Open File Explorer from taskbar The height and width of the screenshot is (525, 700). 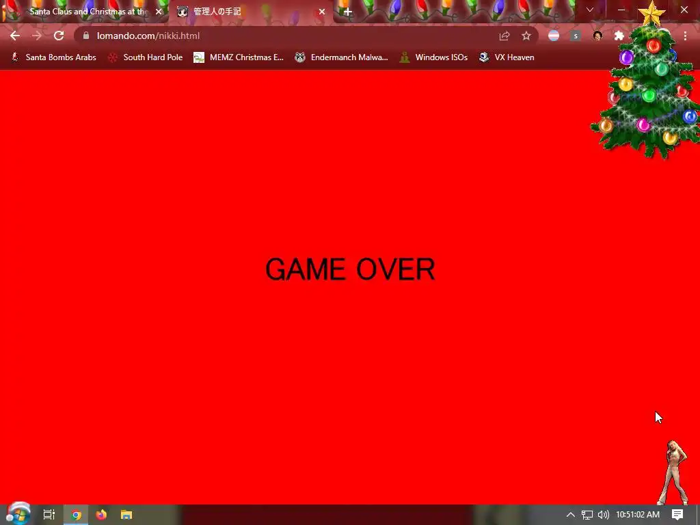pos(126,515)
